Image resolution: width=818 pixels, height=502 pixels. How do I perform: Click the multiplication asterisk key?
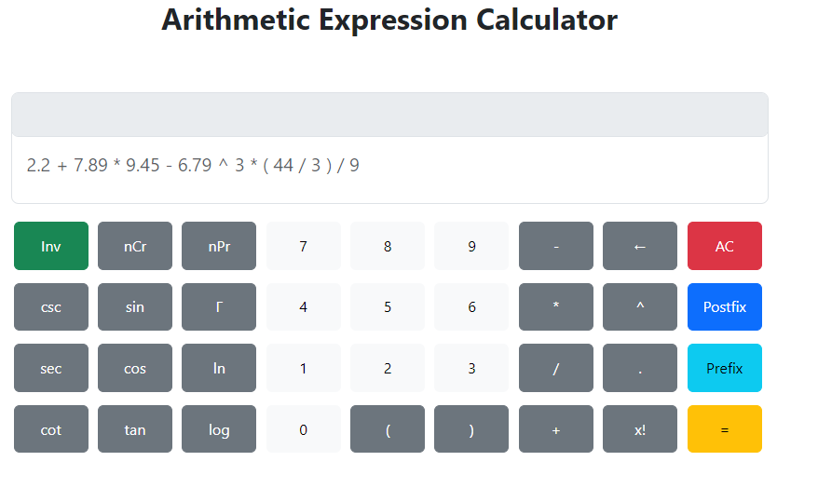556,306
